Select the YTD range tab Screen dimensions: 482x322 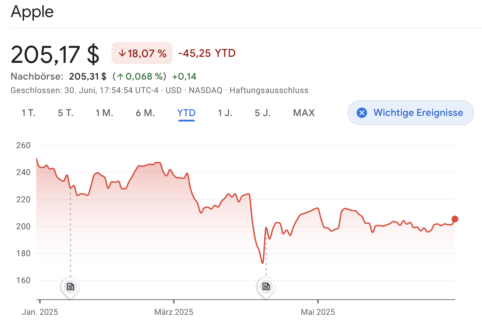pyautogui.click(x=186, y=113)
